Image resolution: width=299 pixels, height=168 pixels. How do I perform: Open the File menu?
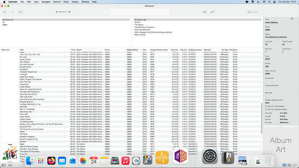tap(22, 2)
